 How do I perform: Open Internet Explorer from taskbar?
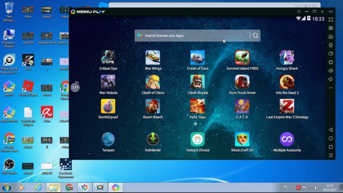click(38, 188)
